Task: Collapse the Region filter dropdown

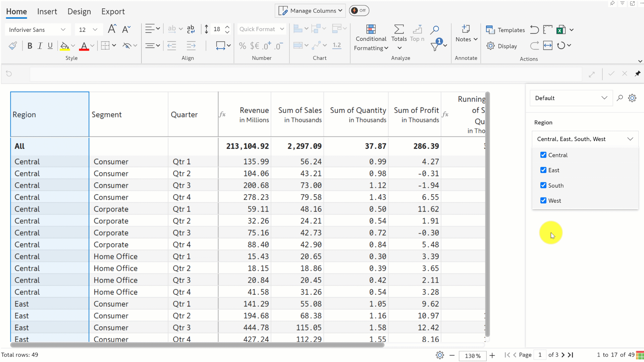Action: point(630,139)
